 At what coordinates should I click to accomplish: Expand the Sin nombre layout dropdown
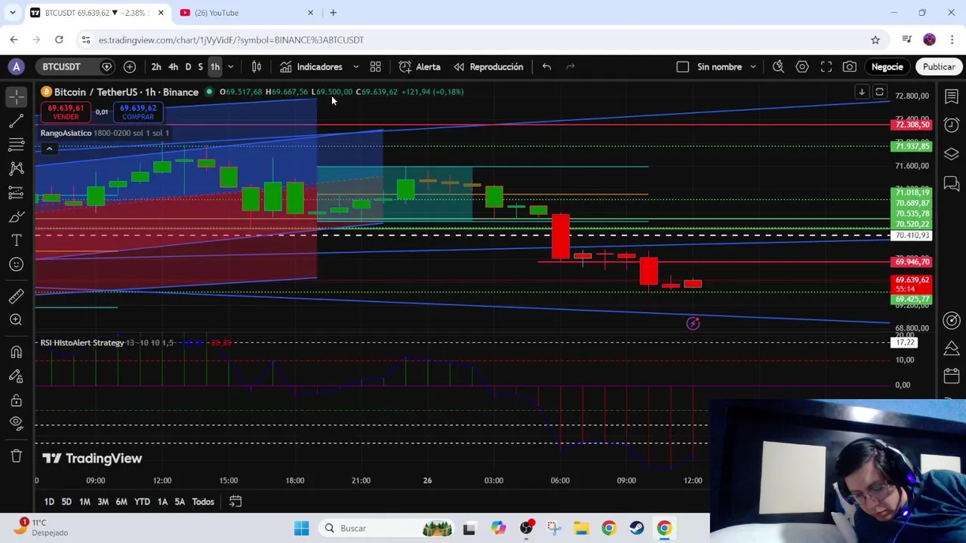coord(752,67)
